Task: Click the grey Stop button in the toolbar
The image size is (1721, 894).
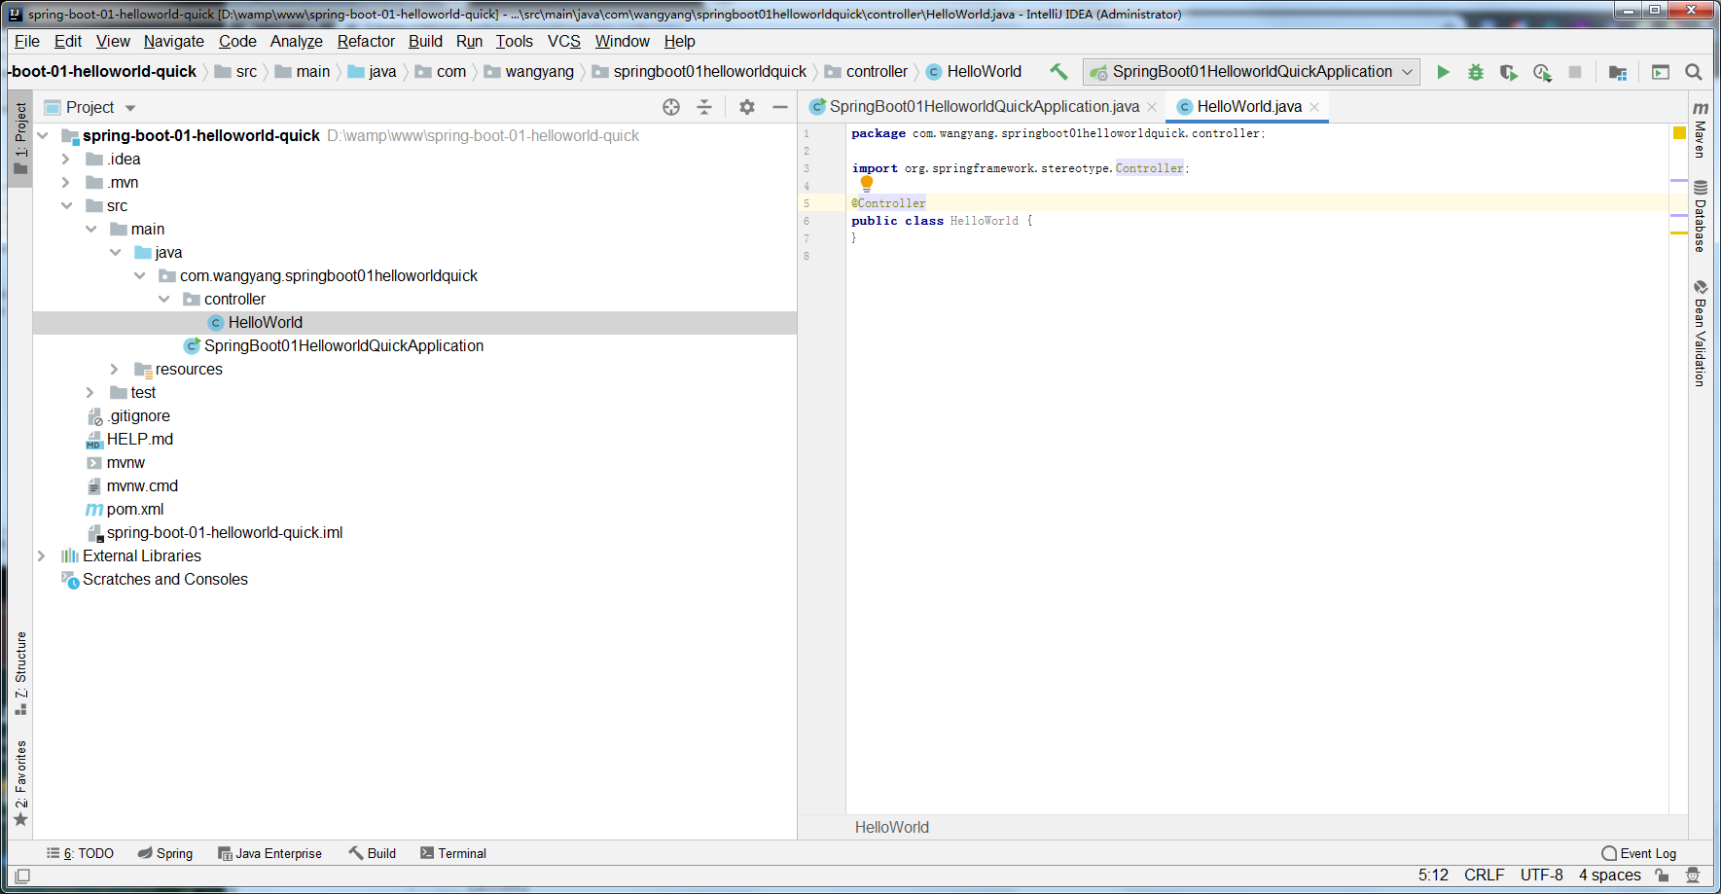Action: point(1575,72)
